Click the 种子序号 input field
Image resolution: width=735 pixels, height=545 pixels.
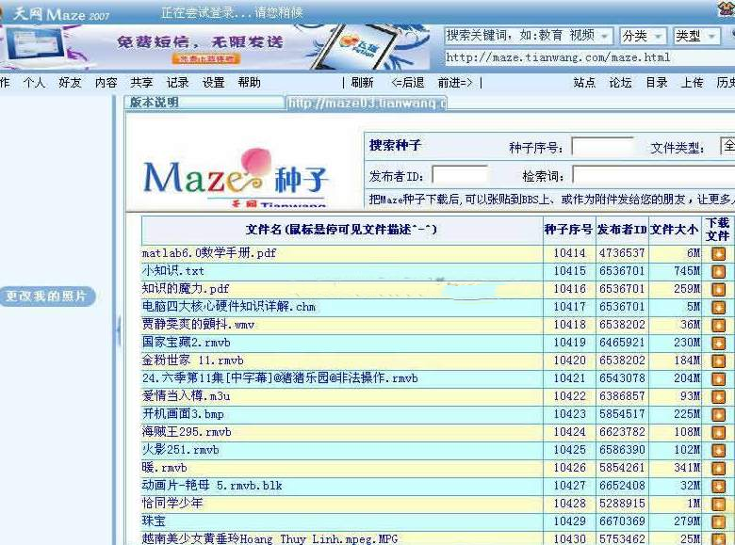click(602, 147)
